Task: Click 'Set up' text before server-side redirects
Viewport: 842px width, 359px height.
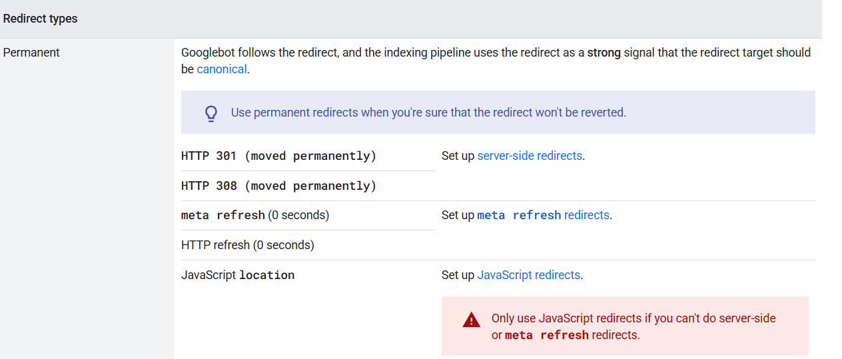Action: pos(458,156)
